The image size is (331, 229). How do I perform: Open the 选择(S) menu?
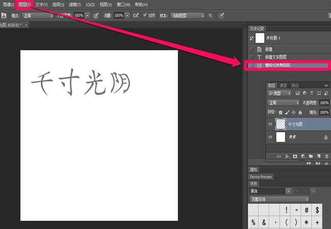58,5
